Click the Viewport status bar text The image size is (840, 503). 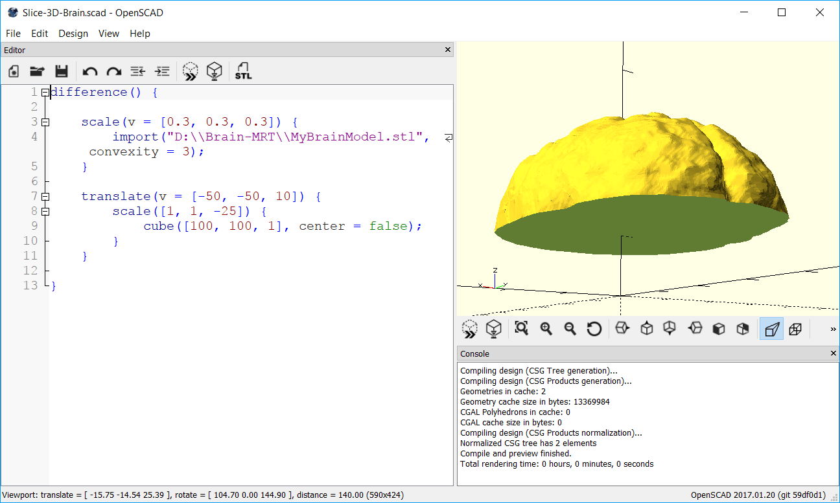coord(203,495)
